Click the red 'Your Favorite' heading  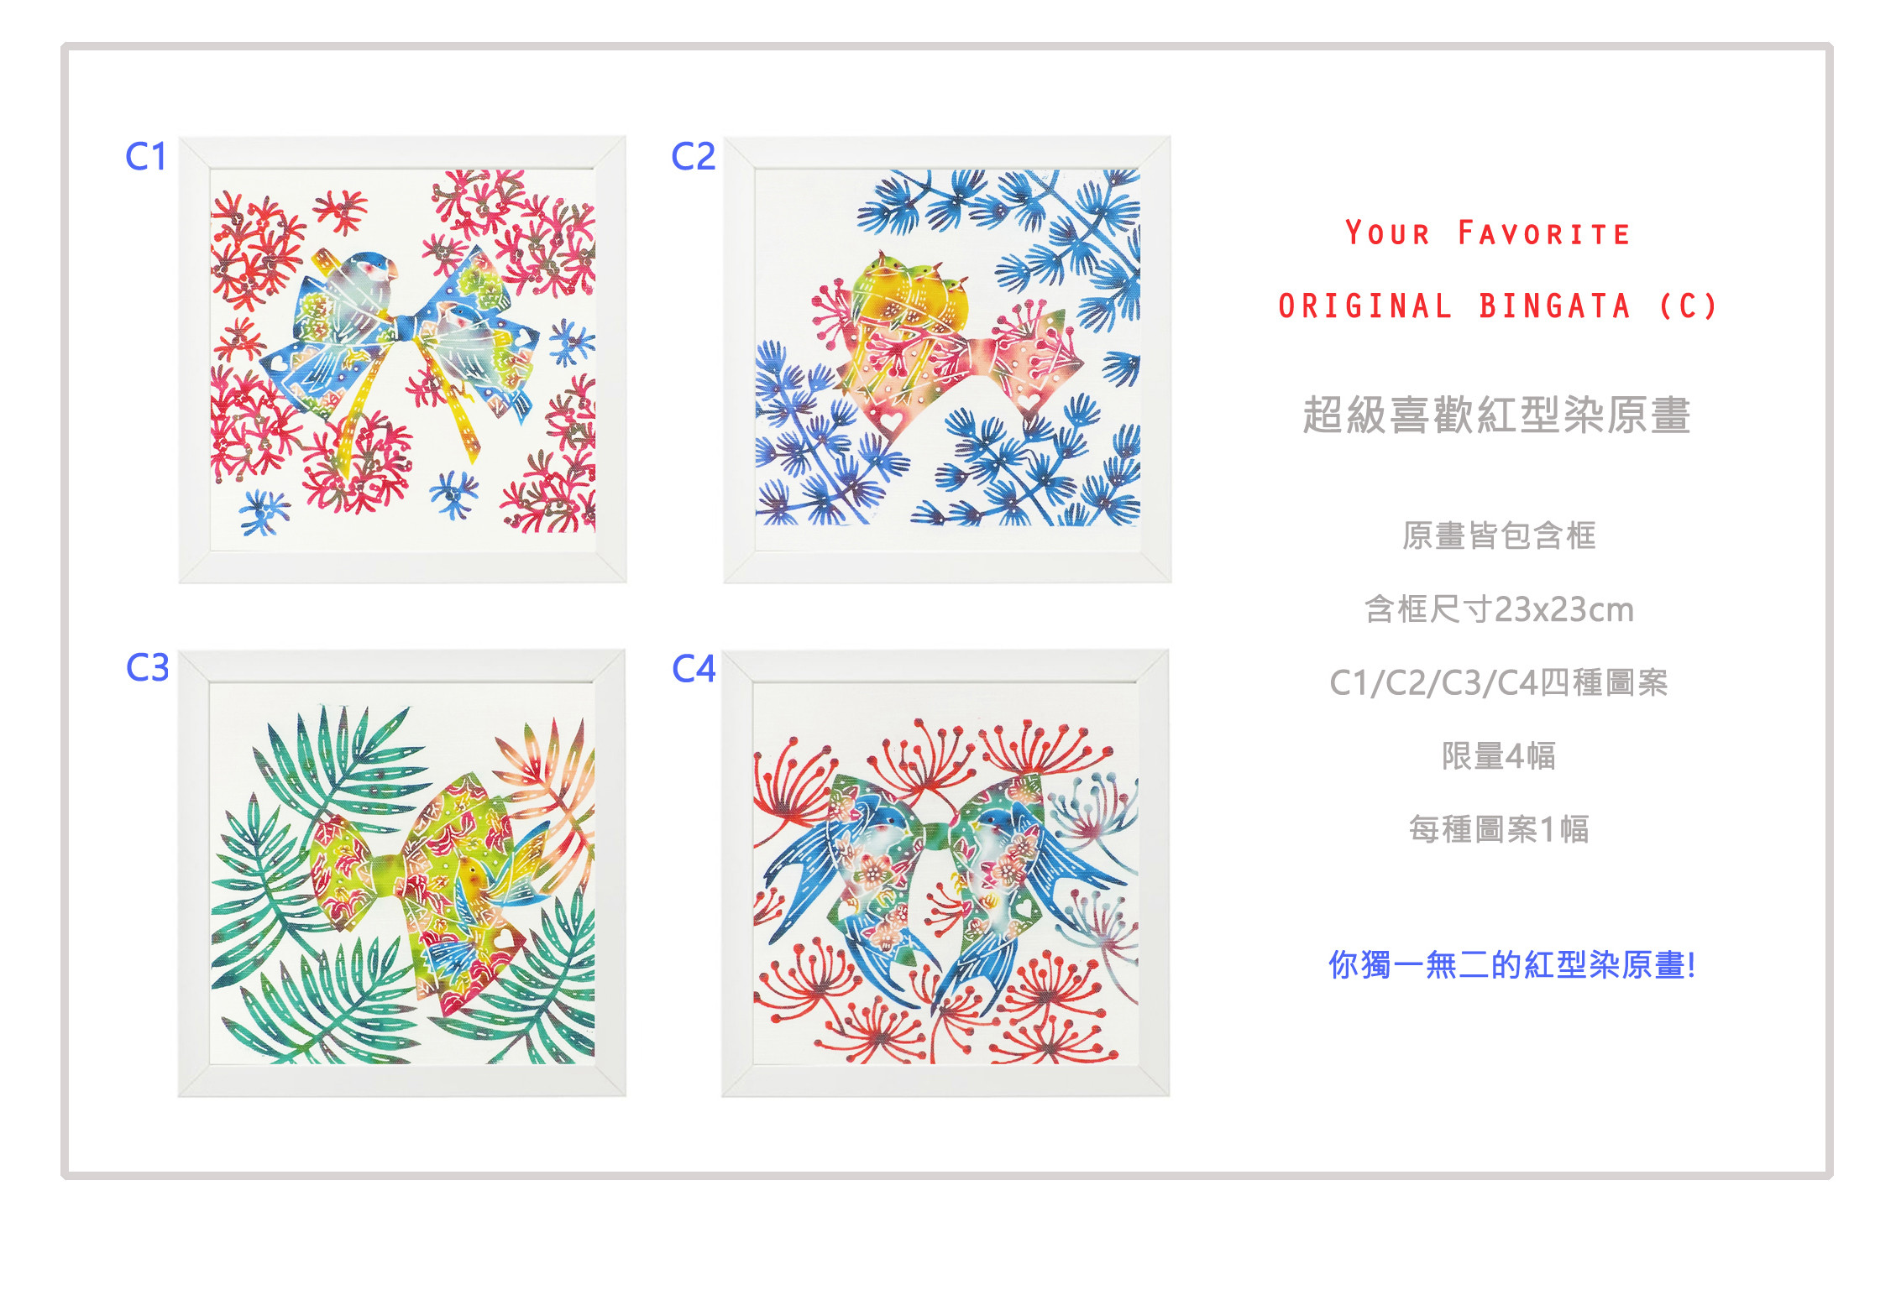tap(1488, 233)
